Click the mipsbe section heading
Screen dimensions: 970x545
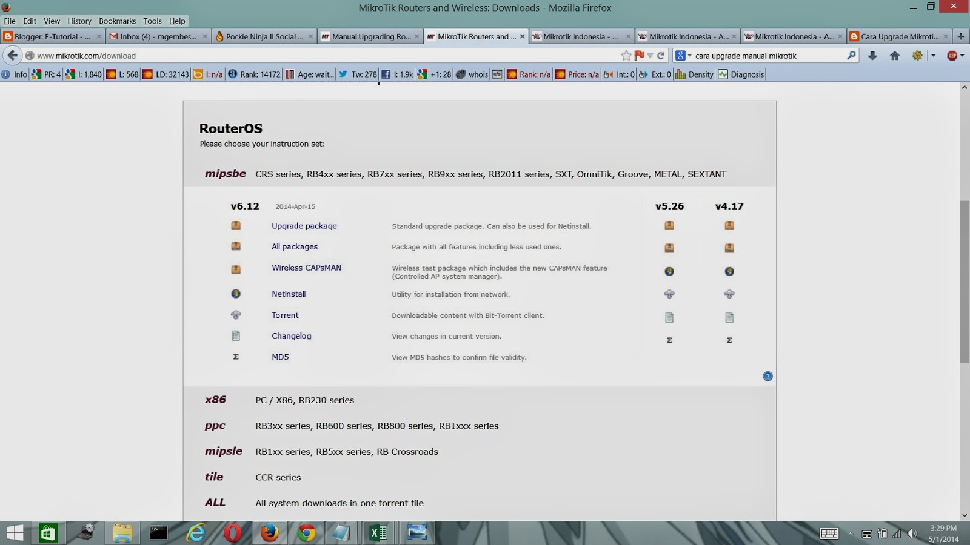click(x=226, y=173)
